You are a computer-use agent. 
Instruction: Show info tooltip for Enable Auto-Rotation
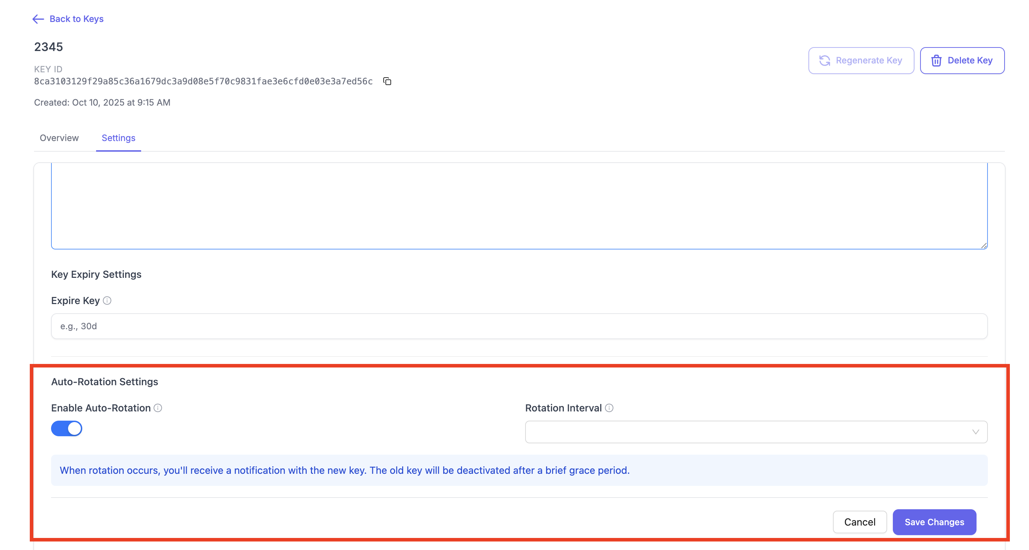(x=158, y=408)
